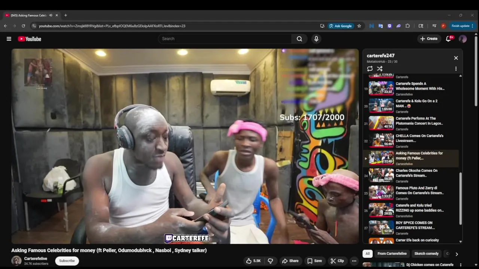
Task: Dislike the video with thumbs down
Action: [x=270, y=261]
